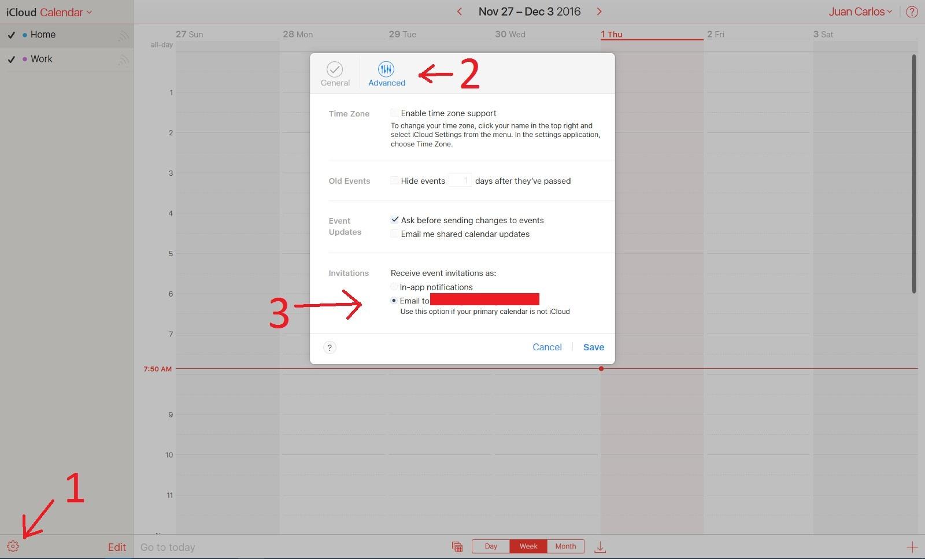Click the calendar vertical scrollbar

[914, 173]
